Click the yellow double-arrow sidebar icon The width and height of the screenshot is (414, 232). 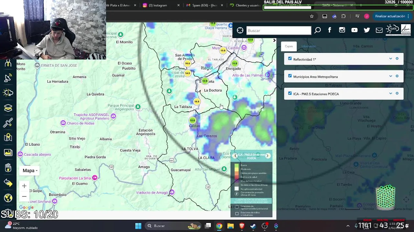point(8,183)
